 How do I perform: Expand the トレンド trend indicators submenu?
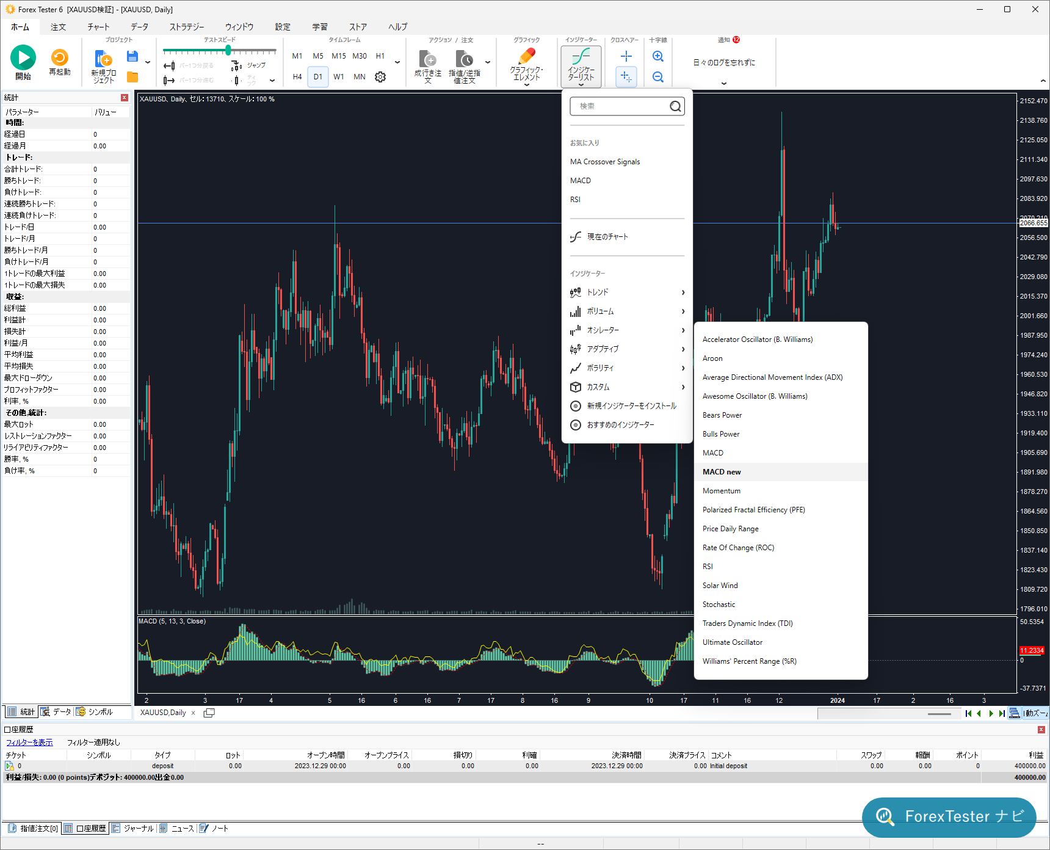pos(627,292)
